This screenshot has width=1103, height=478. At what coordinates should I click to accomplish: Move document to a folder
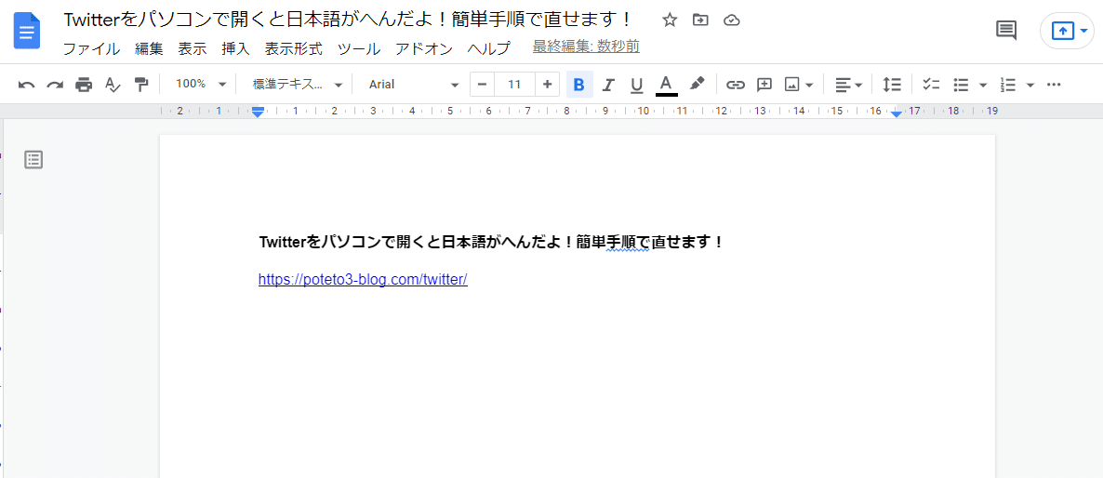tap(700, 20)
